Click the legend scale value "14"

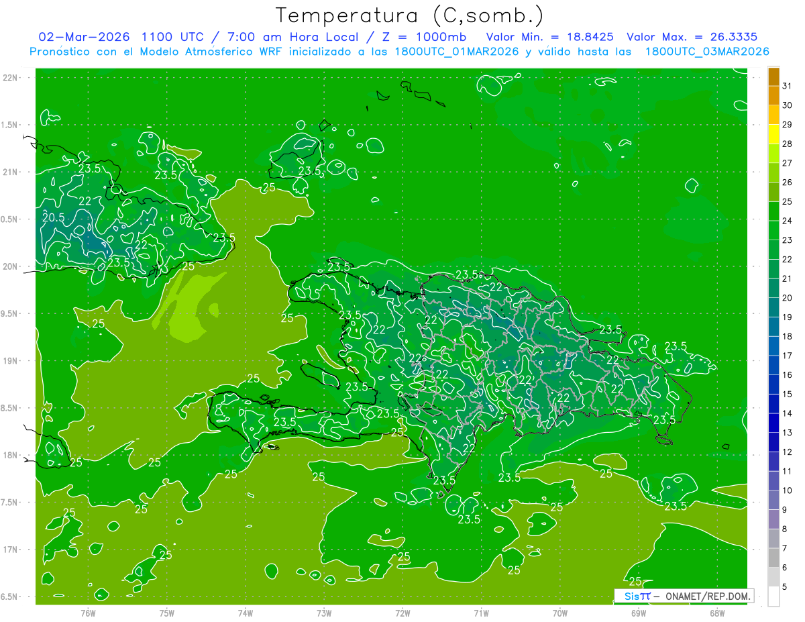tap(787, 413)
